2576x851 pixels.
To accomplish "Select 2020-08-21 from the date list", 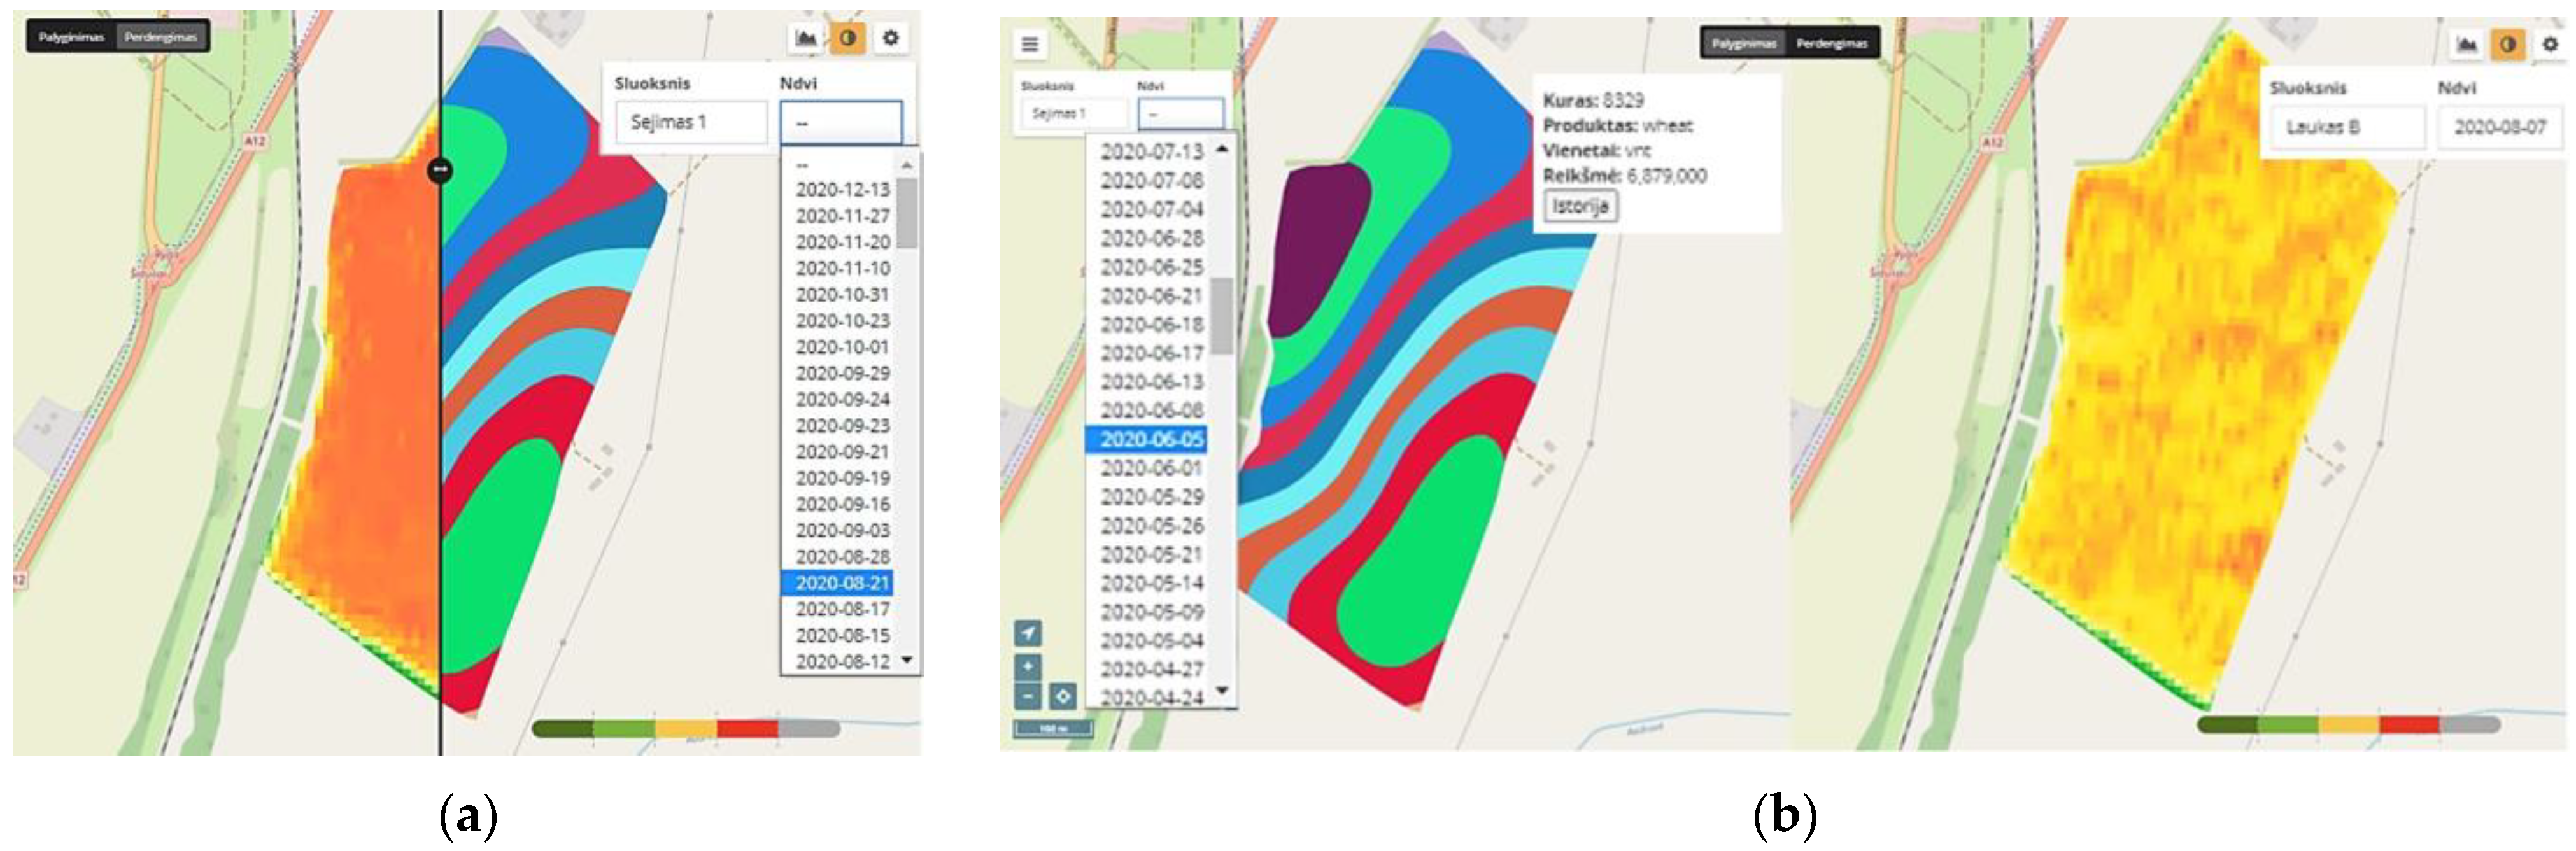I will [842, 583].
